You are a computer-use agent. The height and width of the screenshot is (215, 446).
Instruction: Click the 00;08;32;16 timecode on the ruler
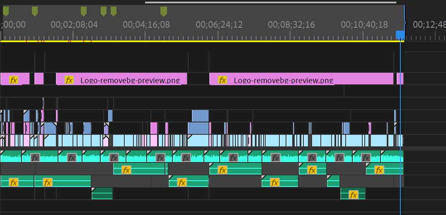[291, 25]
